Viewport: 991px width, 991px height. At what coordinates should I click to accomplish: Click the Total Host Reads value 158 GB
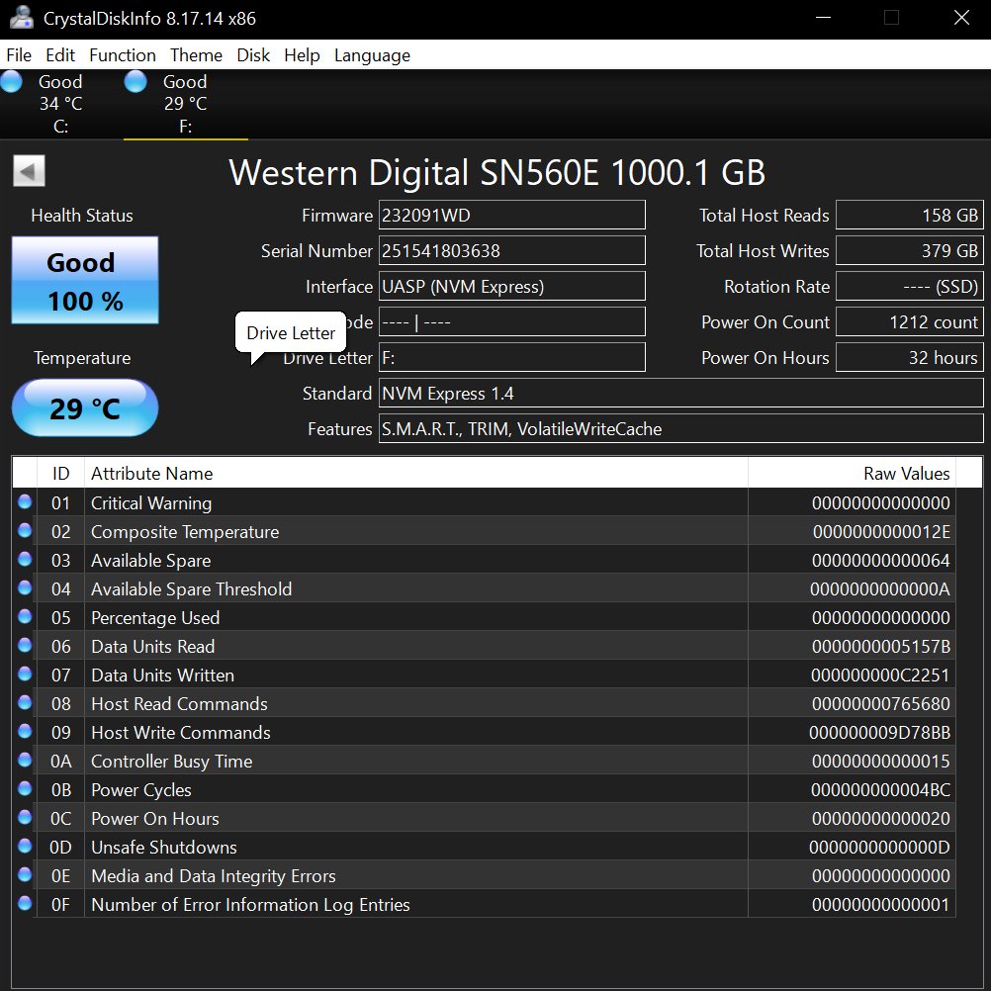tap(910, 216)
